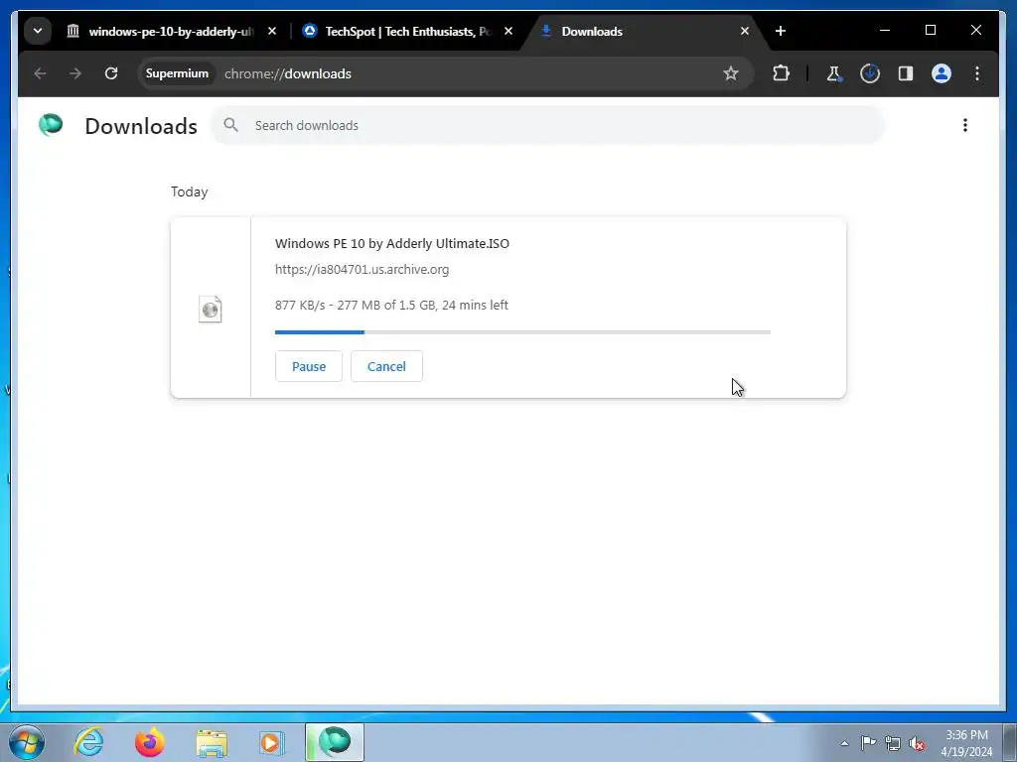This screenshot has width=1017, height=762.
Task: Open a new tab with plus button
Action: pos(781,31)
